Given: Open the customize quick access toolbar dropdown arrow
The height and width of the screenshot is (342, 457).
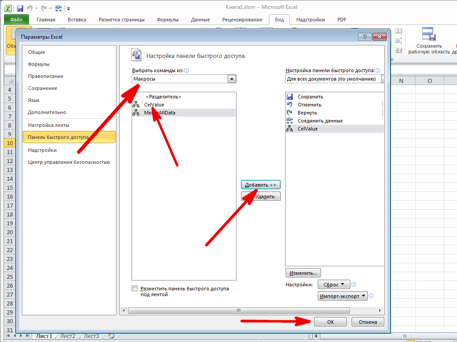Looking at the screenshot, I should pos(68,9).
